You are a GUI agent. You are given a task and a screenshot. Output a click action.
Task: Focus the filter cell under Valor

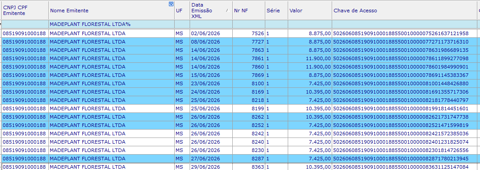click(310, 24)
